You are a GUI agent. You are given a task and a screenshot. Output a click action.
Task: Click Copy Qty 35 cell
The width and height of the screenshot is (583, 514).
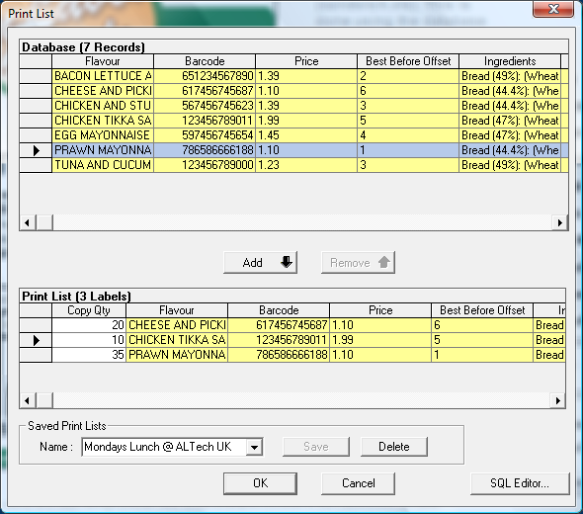pos(89,355)
